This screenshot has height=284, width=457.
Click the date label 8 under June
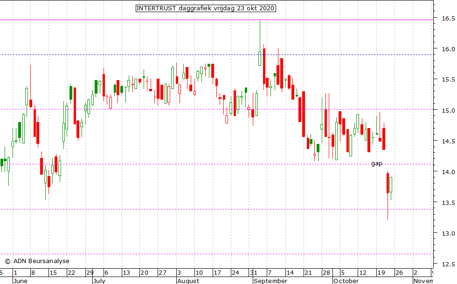pyautogui.click(x=33, y=273)
